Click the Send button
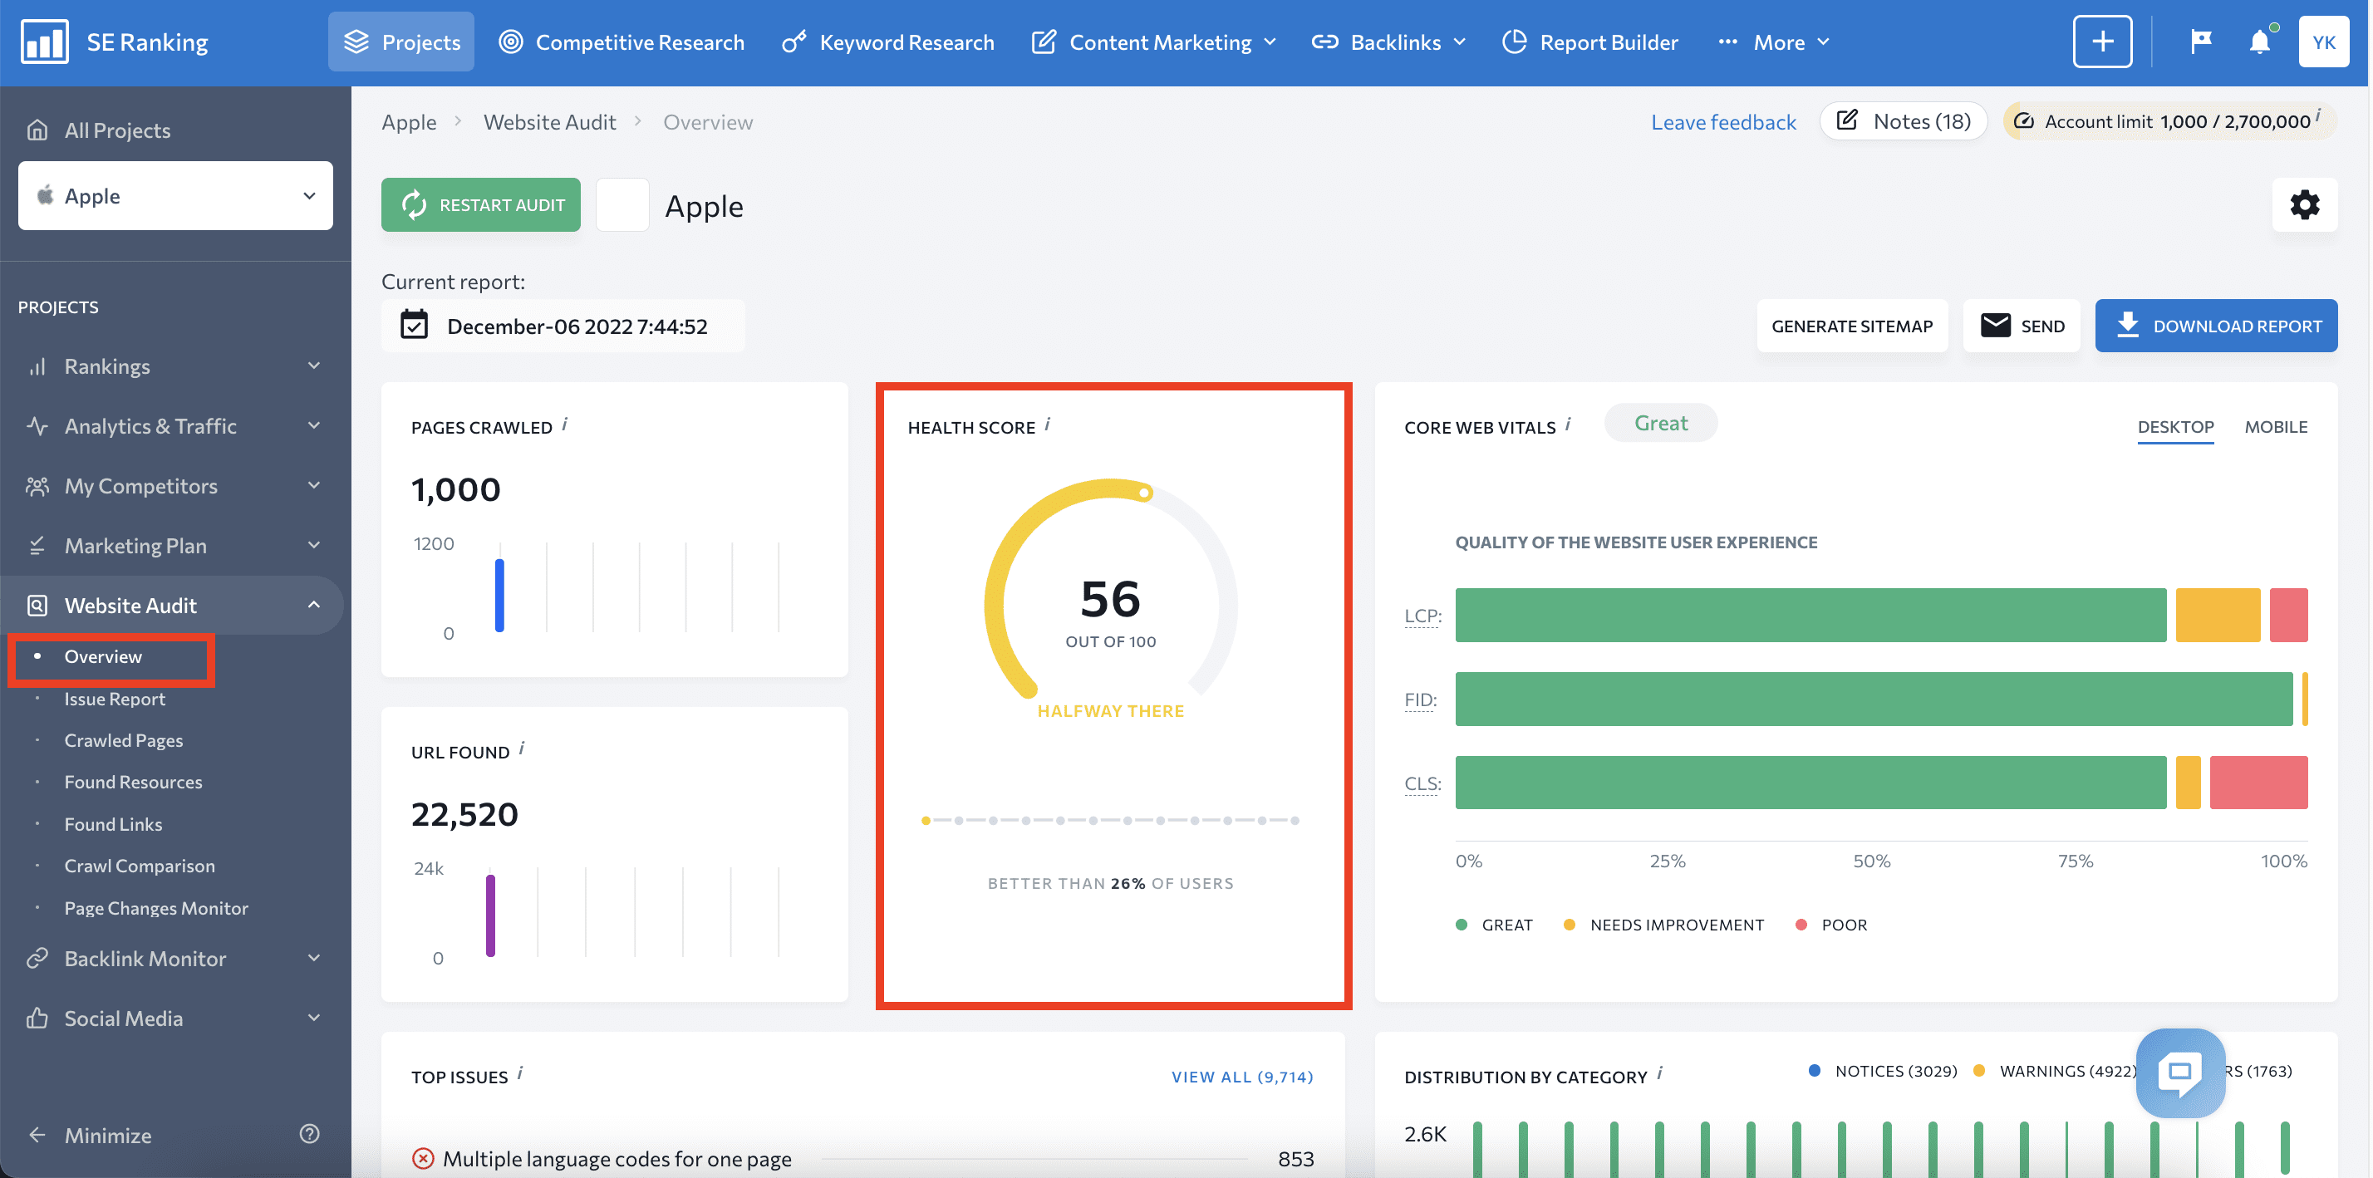This screenshot has width=2373, height=1178. (x=2021, y=326)
